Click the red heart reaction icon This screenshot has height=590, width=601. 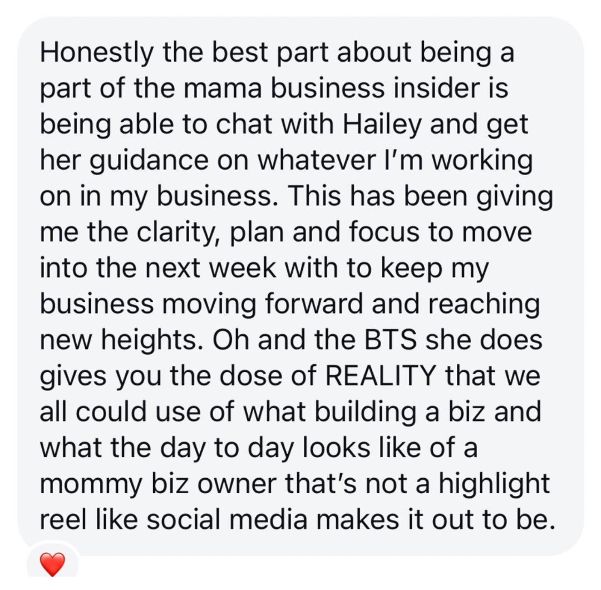coord(52,564)
